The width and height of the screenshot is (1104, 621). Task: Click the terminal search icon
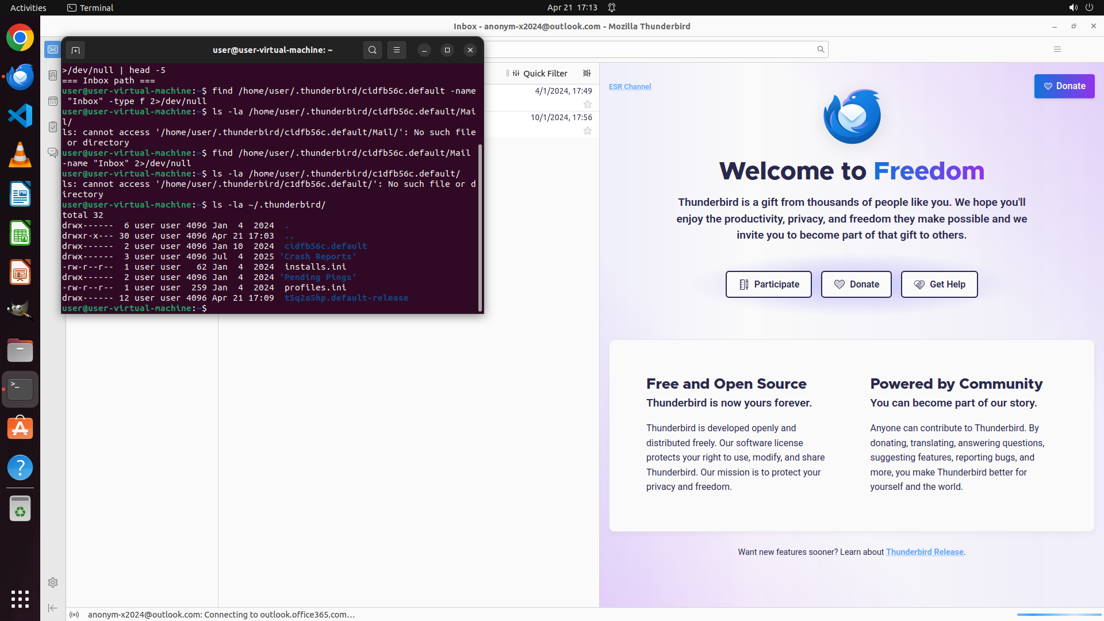click(x=373, y=50)
